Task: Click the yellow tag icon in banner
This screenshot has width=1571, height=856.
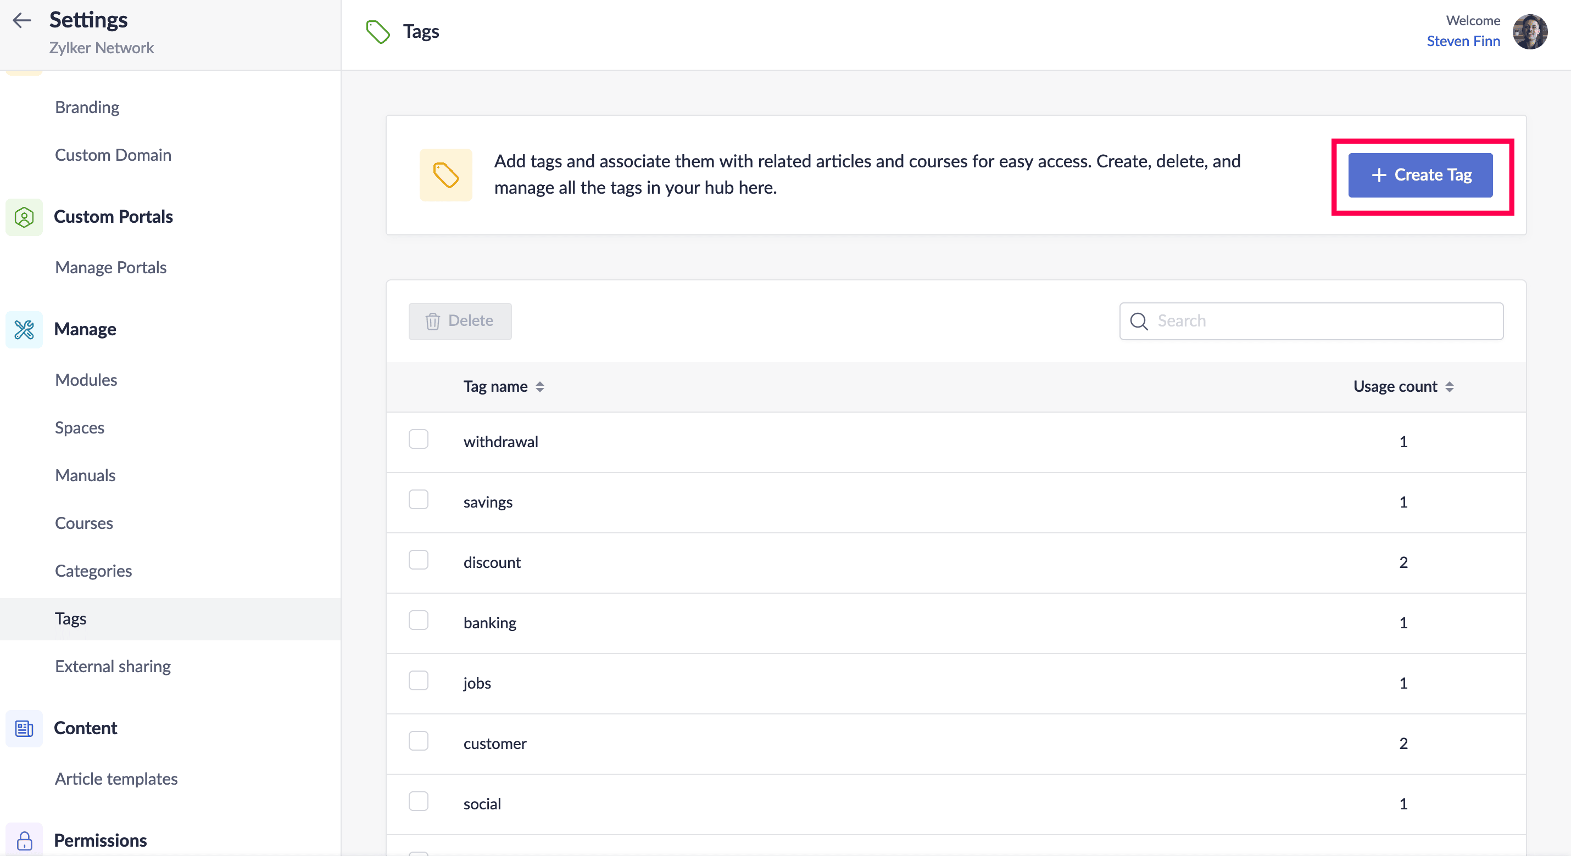Action: 446,175
